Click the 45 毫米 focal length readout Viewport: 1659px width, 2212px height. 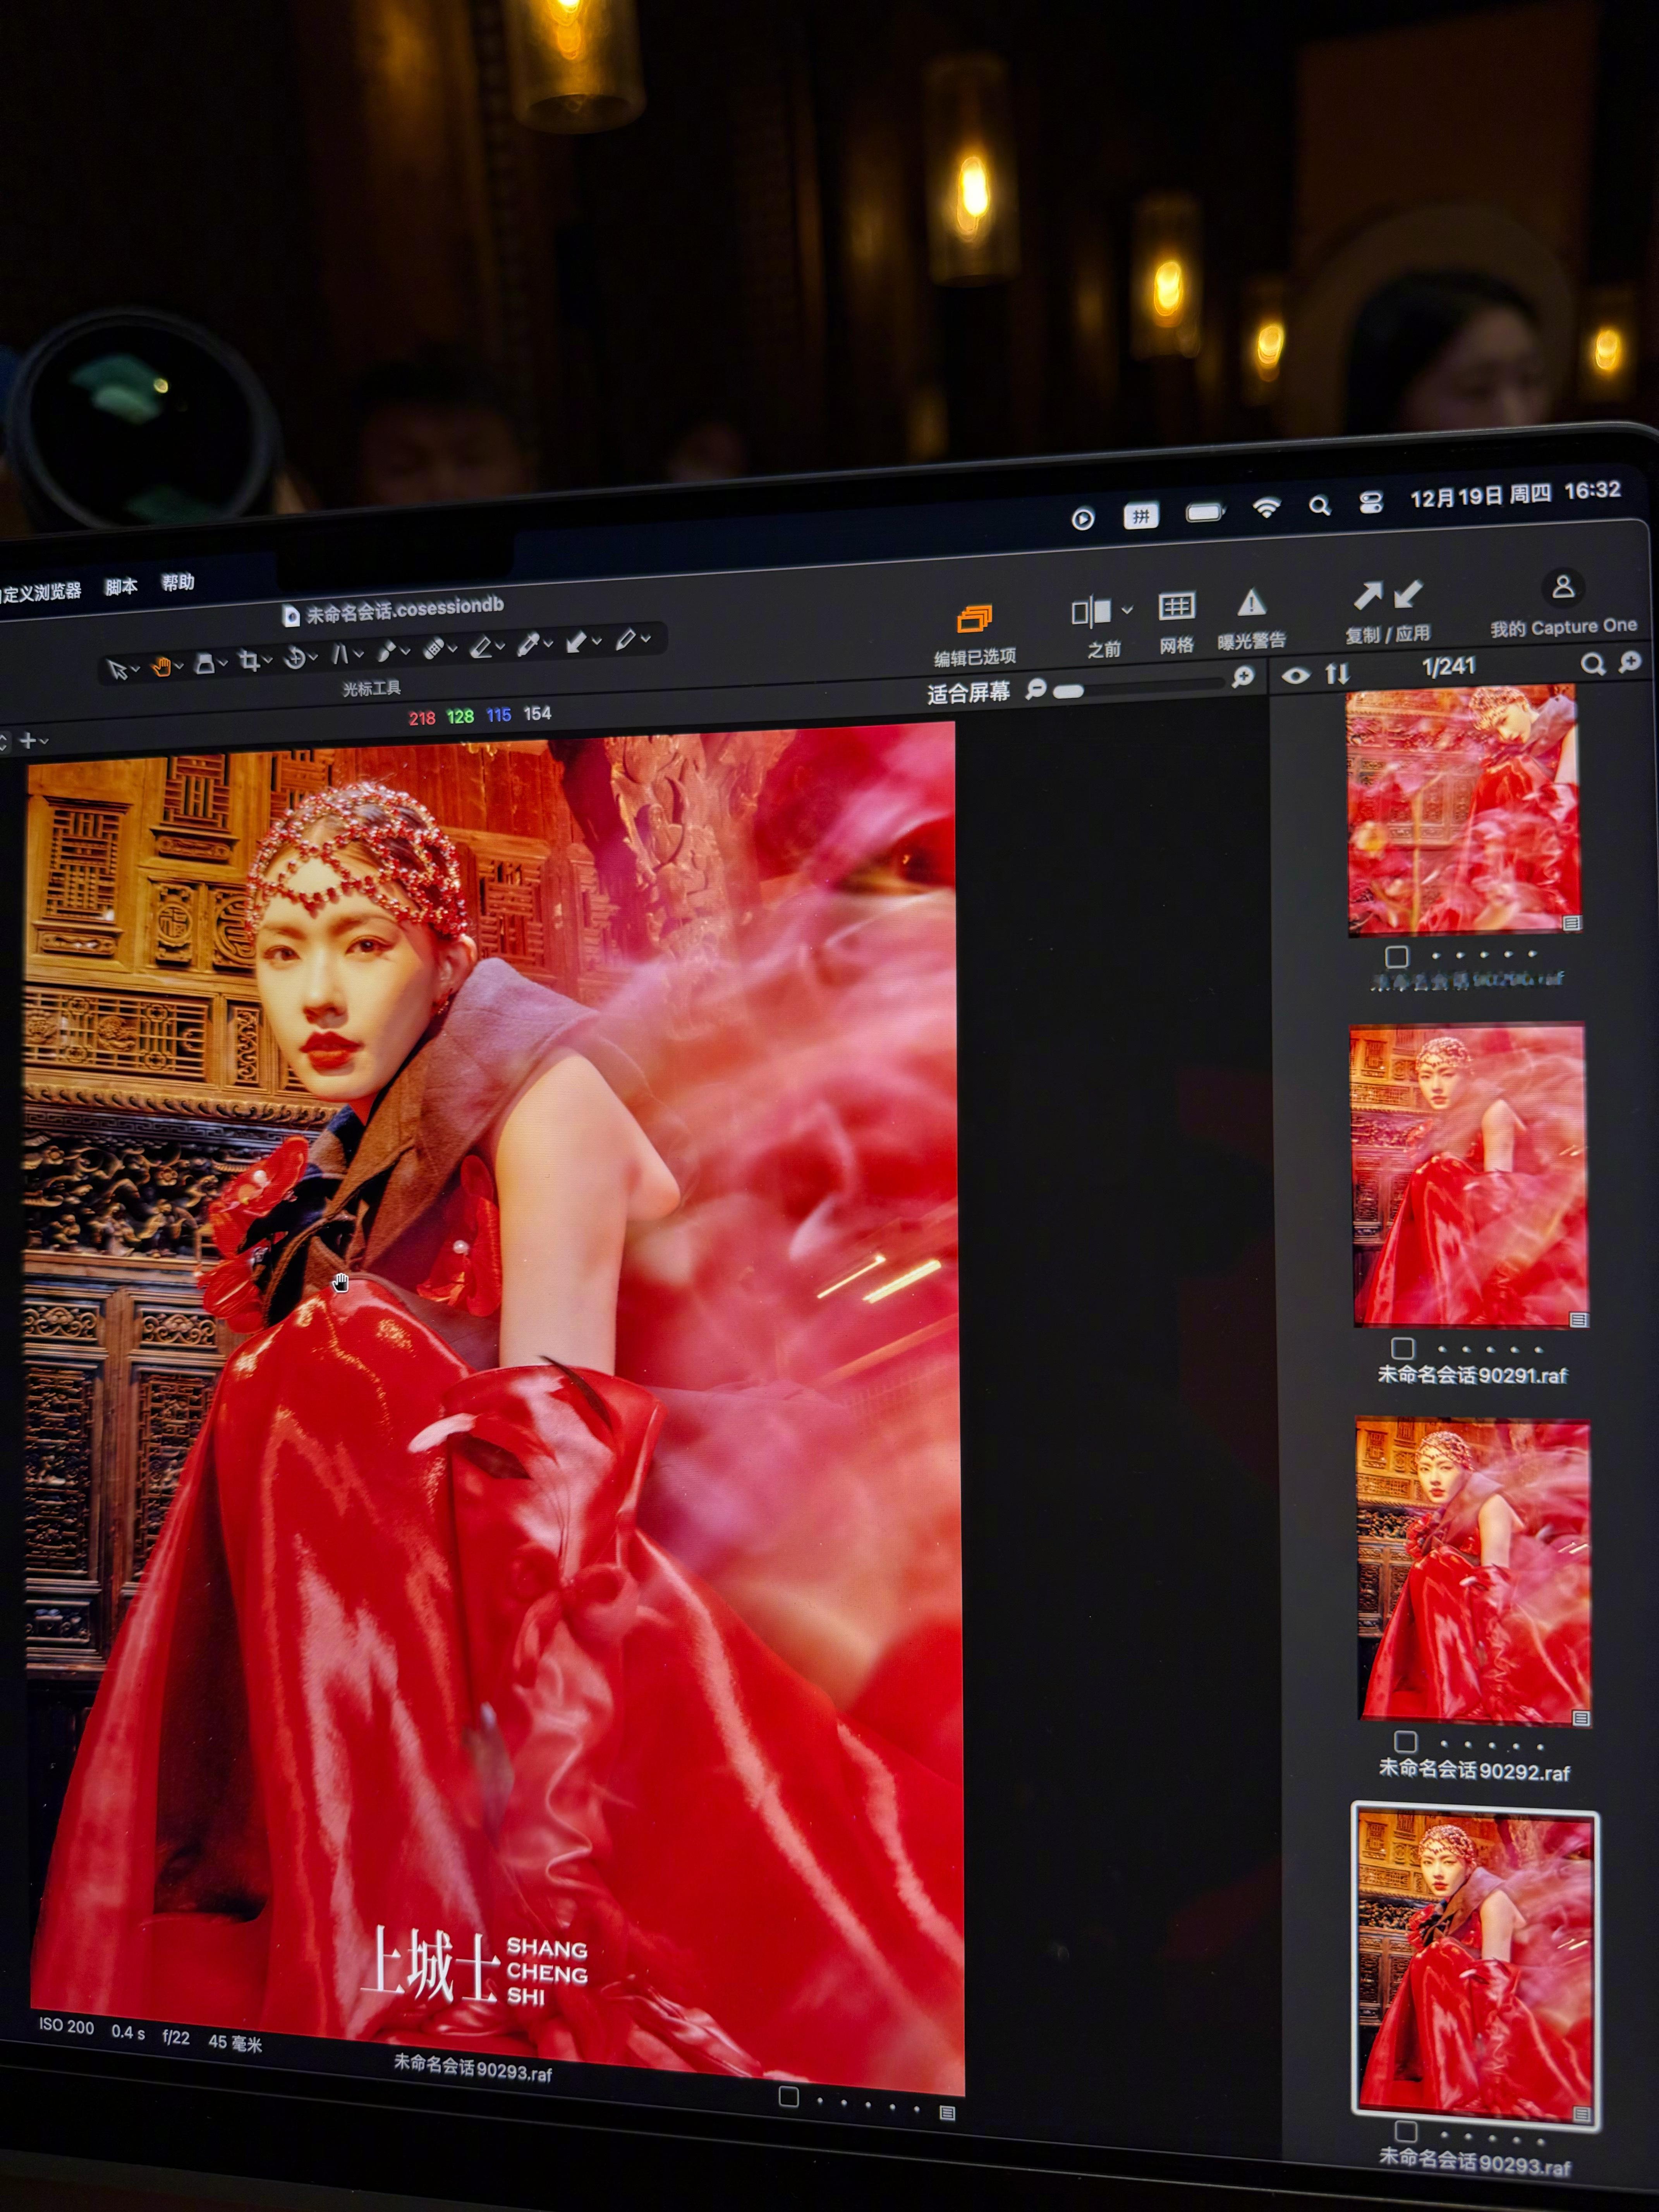tap(235, 2043)
